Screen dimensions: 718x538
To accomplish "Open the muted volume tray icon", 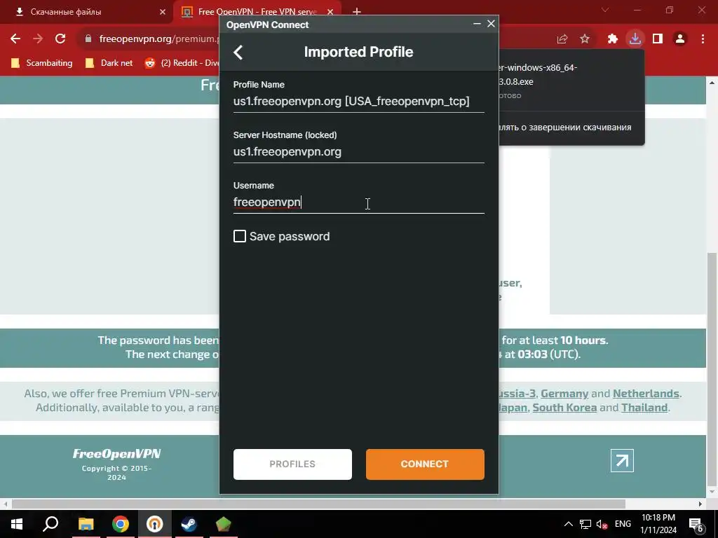I will point(602,524).
